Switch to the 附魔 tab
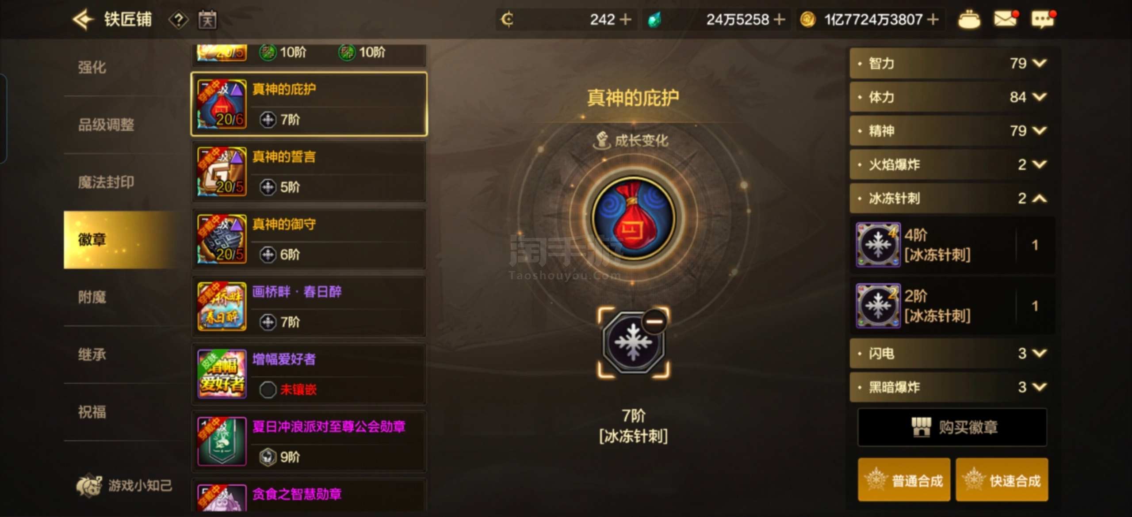This screenshot has height=517, width=1132. click(x=92, y=297)
